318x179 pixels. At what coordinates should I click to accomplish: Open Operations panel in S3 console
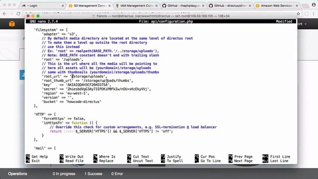(x=18, y=174)
